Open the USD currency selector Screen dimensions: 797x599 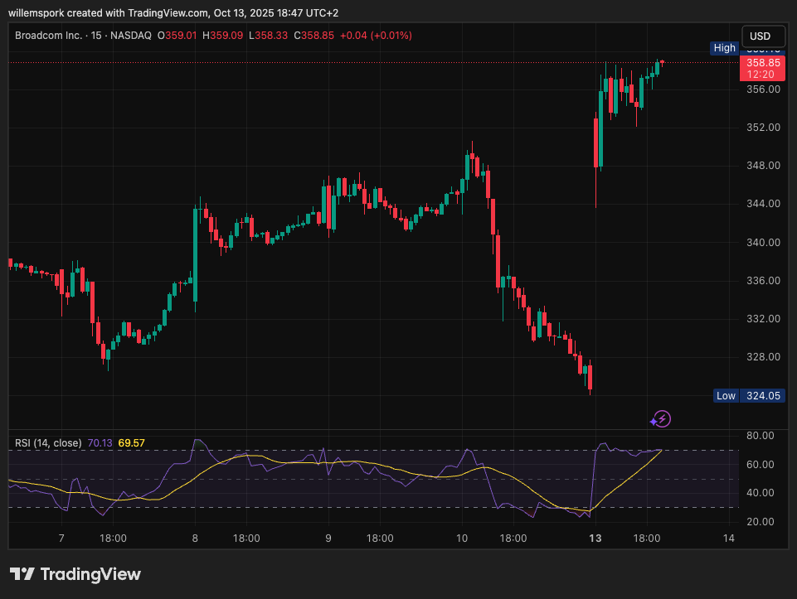coord(760,36)
